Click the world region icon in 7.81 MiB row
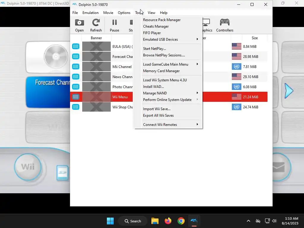304x228 pixels. (x=237, y=66)
